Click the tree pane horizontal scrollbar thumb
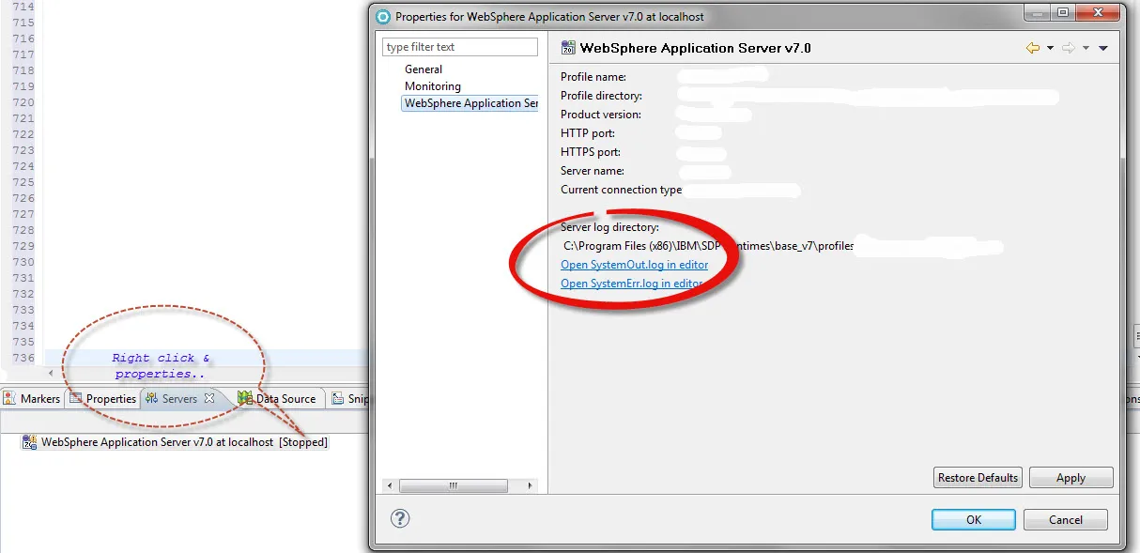Image resolution: width=1140 pixels, height=553 pixels. (x=453, y=485)
